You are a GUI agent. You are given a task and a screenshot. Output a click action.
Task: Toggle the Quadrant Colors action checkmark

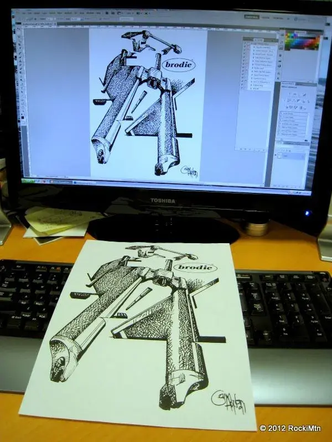click(x=242, y=78)
